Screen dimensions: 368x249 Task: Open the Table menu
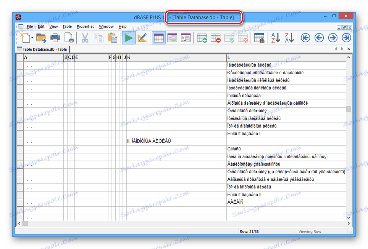[x=67, y=26]
